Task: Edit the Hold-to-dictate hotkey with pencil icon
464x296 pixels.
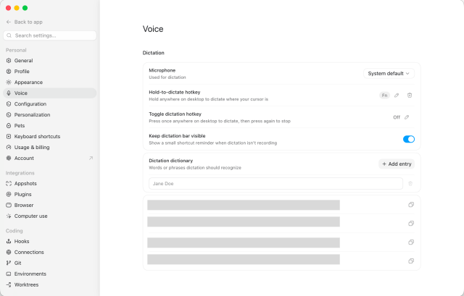Action: pyautogui.click(x=397, y=95)
